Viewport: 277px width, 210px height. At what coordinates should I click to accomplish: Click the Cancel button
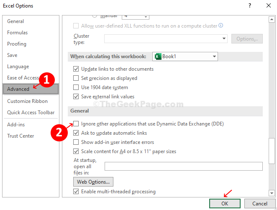pos(260,204)
